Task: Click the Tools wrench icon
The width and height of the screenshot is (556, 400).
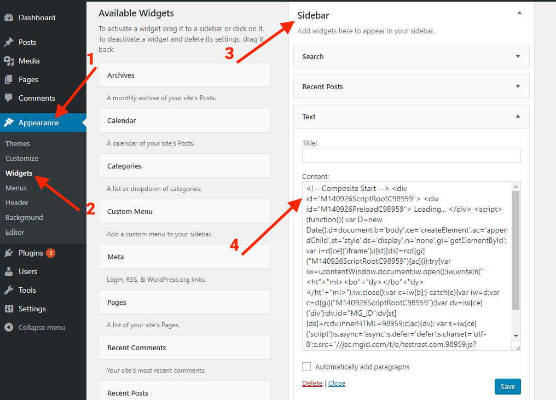Action: (x=9, y=290)
